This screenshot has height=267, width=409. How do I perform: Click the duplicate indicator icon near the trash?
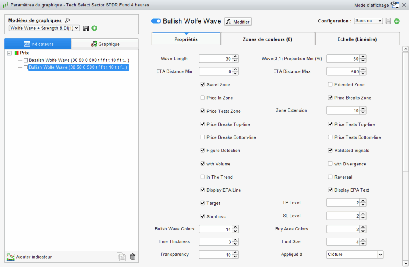point(121,257)
